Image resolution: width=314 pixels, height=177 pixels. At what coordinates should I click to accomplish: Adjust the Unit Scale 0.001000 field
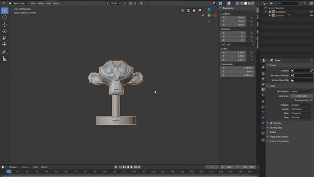[302, 96]
